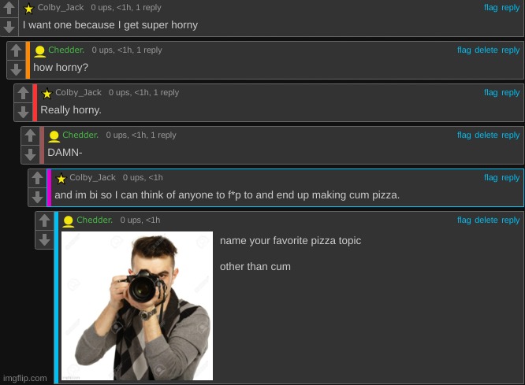Open Colby_Jack's profile from top comment
Viewport: 525px width, 385px height.
pyautogui.click(x=60, y=7)
